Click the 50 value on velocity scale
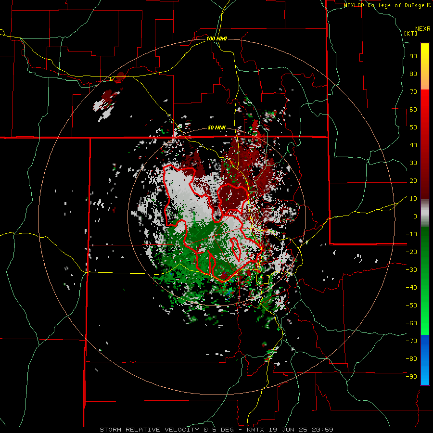Viewport: 433px width, 433px height. pyautogui.click(x=413, y=127)
